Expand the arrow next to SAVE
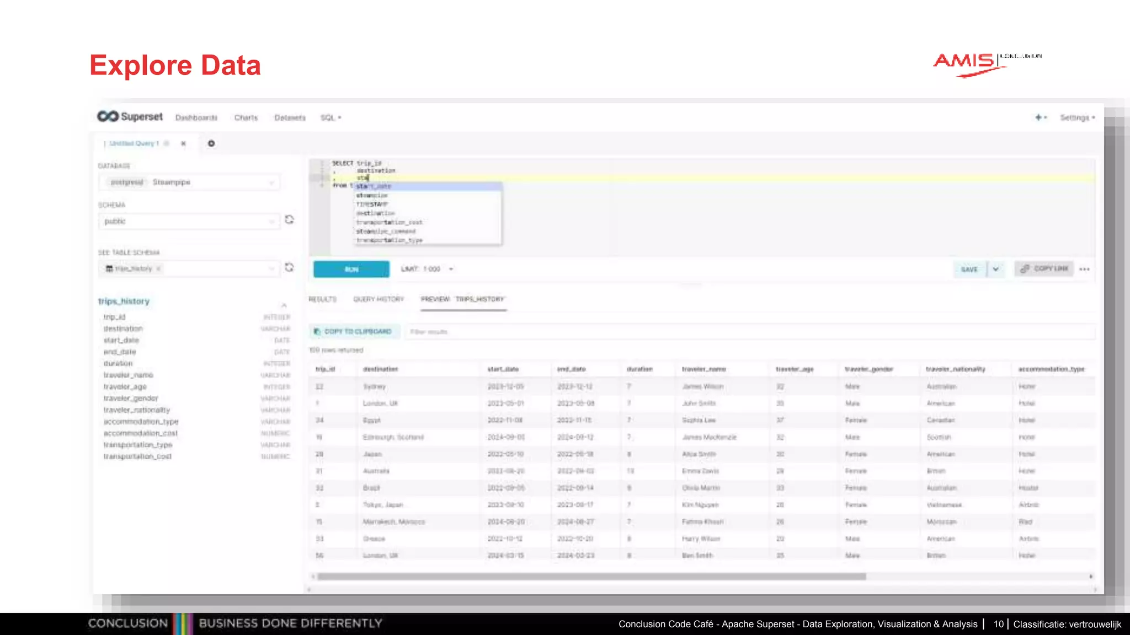The image size is (1130, 635). click(996, 269)
